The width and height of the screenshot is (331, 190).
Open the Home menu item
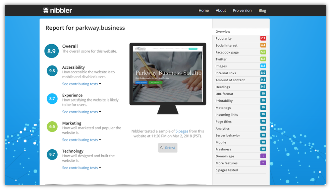click(203, 10)
